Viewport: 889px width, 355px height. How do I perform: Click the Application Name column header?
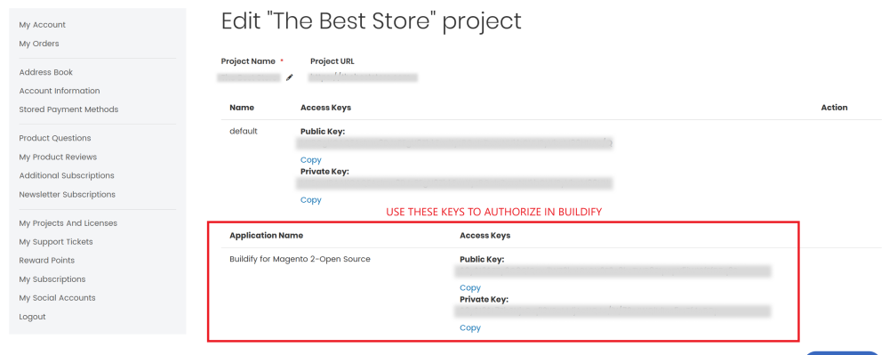(266, 236)
